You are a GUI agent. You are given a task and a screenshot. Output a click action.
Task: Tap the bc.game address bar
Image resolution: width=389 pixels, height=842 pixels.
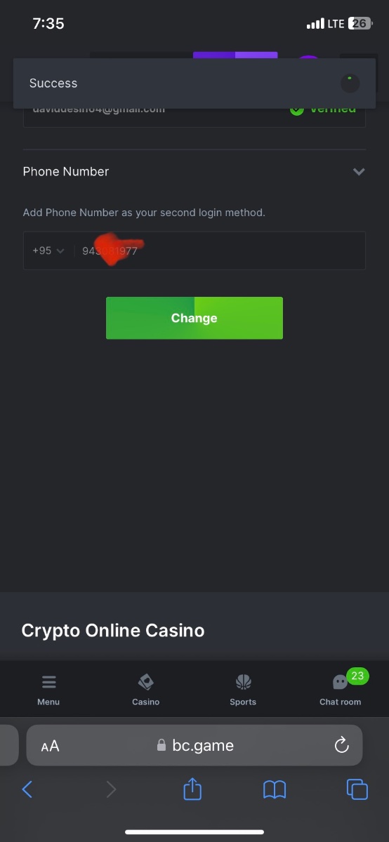[194, 745]
